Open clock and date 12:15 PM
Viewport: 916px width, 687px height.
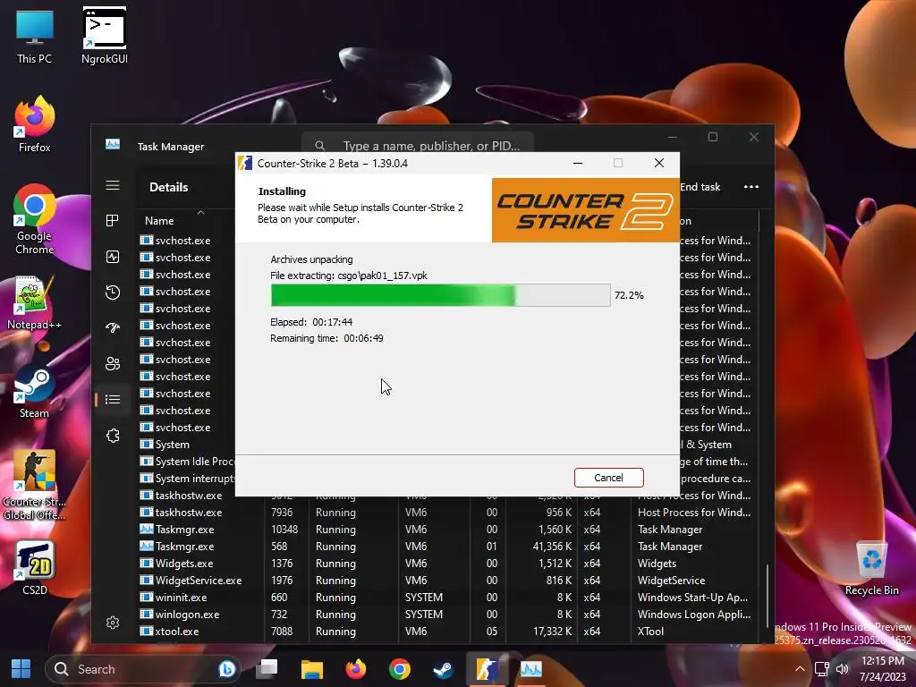[x=882, y=669]
